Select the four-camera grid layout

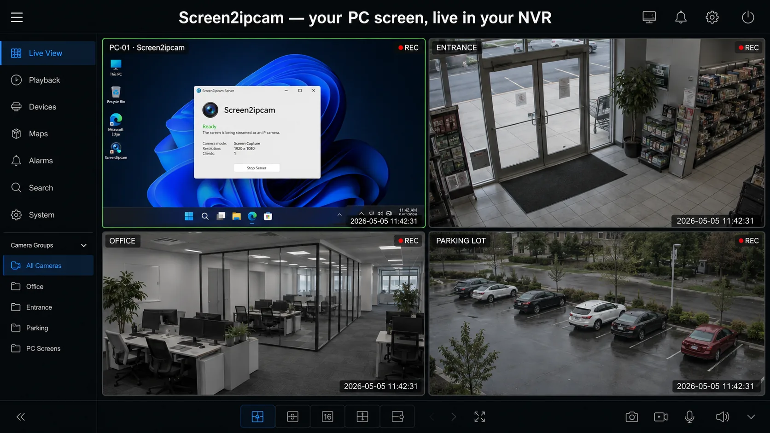[257, 417]
